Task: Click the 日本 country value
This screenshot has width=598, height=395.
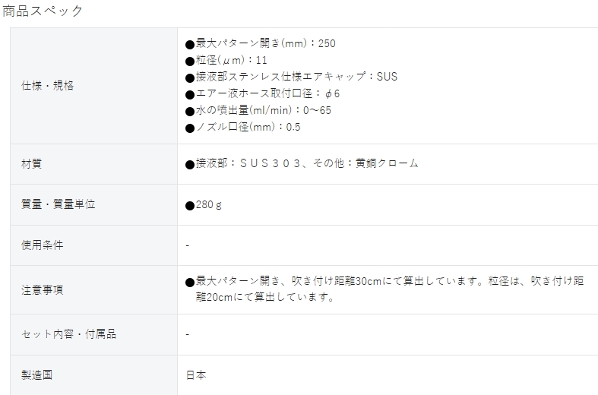Action: [x=196, y=375]
